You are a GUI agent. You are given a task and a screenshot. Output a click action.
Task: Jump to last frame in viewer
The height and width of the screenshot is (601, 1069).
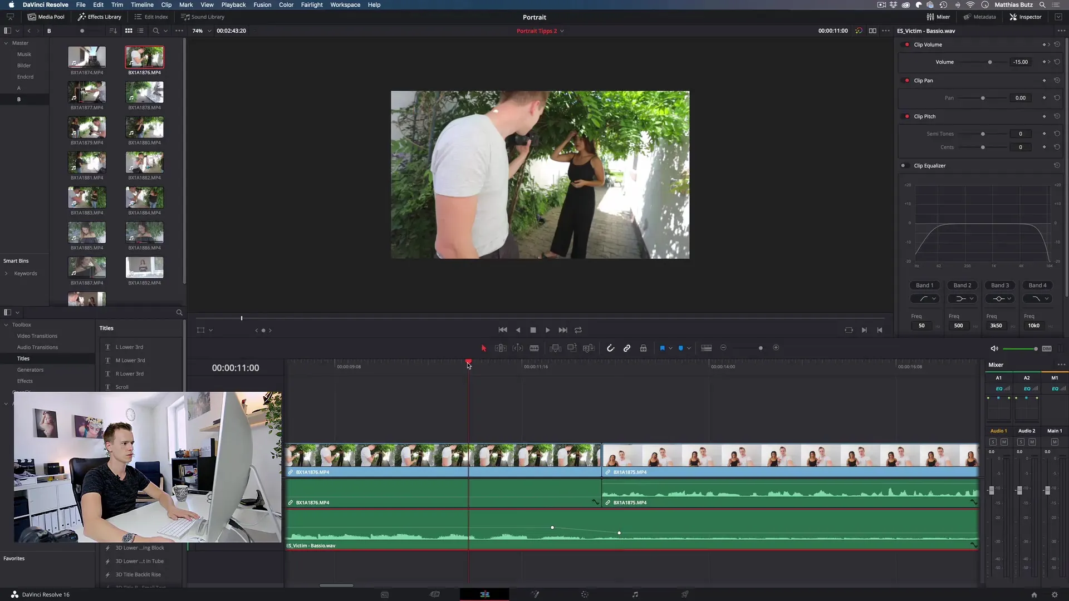pyautogui.click(x=563, y=330)
